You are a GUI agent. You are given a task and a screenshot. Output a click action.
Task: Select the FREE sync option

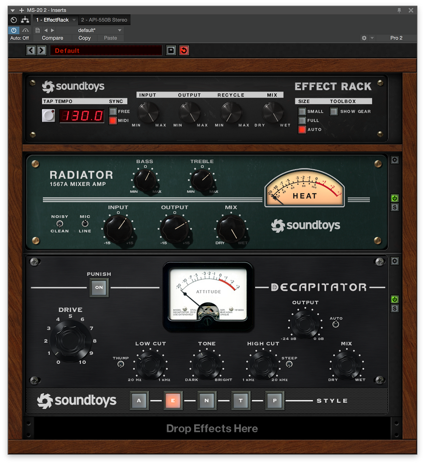(x=113, y=112)
